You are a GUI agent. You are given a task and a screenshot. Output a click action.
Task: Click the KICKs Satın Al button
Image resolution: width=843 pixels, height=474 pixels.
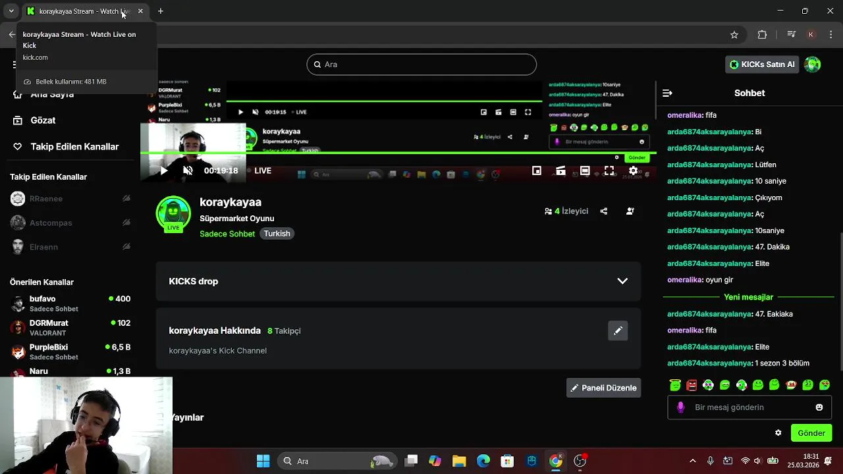(762, 65)
